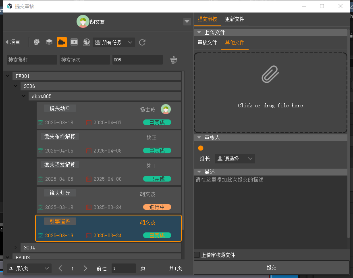The height and width of the screenshot is (278, 353).
Task: Toggle the orange camera shot filter icon
Action: tap(62, 42)
